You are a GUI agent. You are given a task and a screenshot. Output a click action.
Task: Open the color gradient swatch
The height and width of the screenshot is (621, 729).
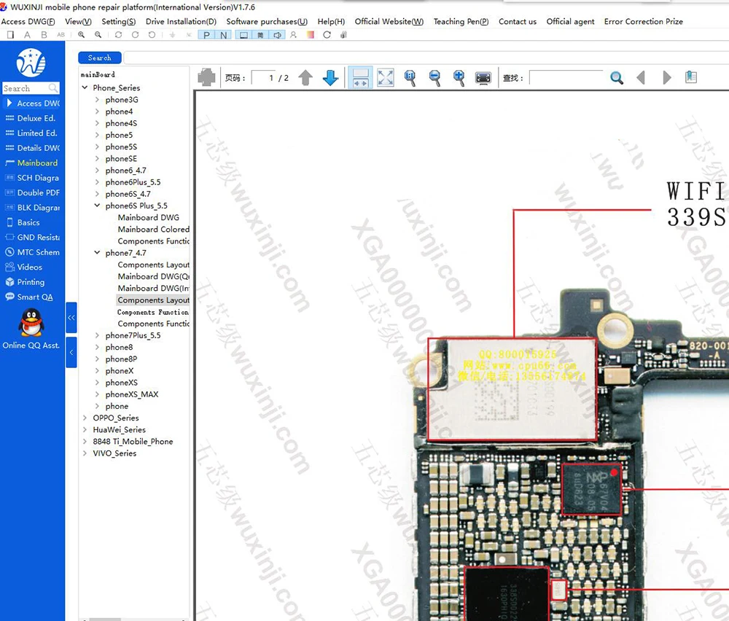[310, 35]
